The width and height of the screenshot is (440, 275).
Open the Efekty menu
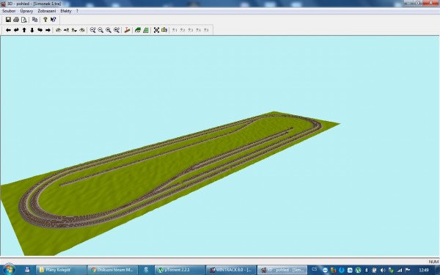tap(66, 11)
